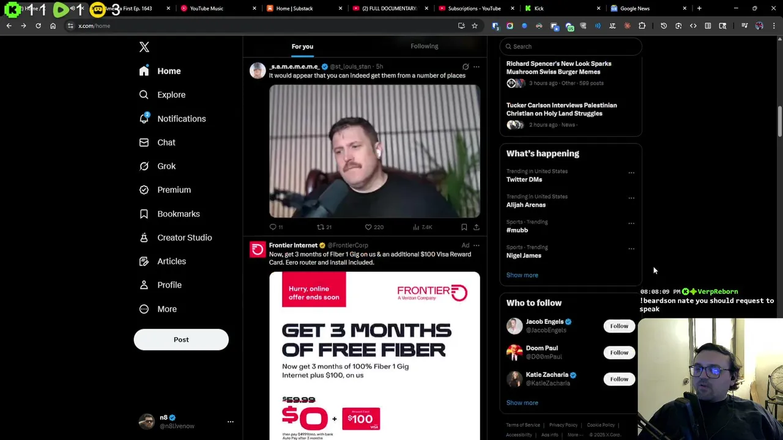
Task: Click the browser home icon
Action: [x=53, y=26]
